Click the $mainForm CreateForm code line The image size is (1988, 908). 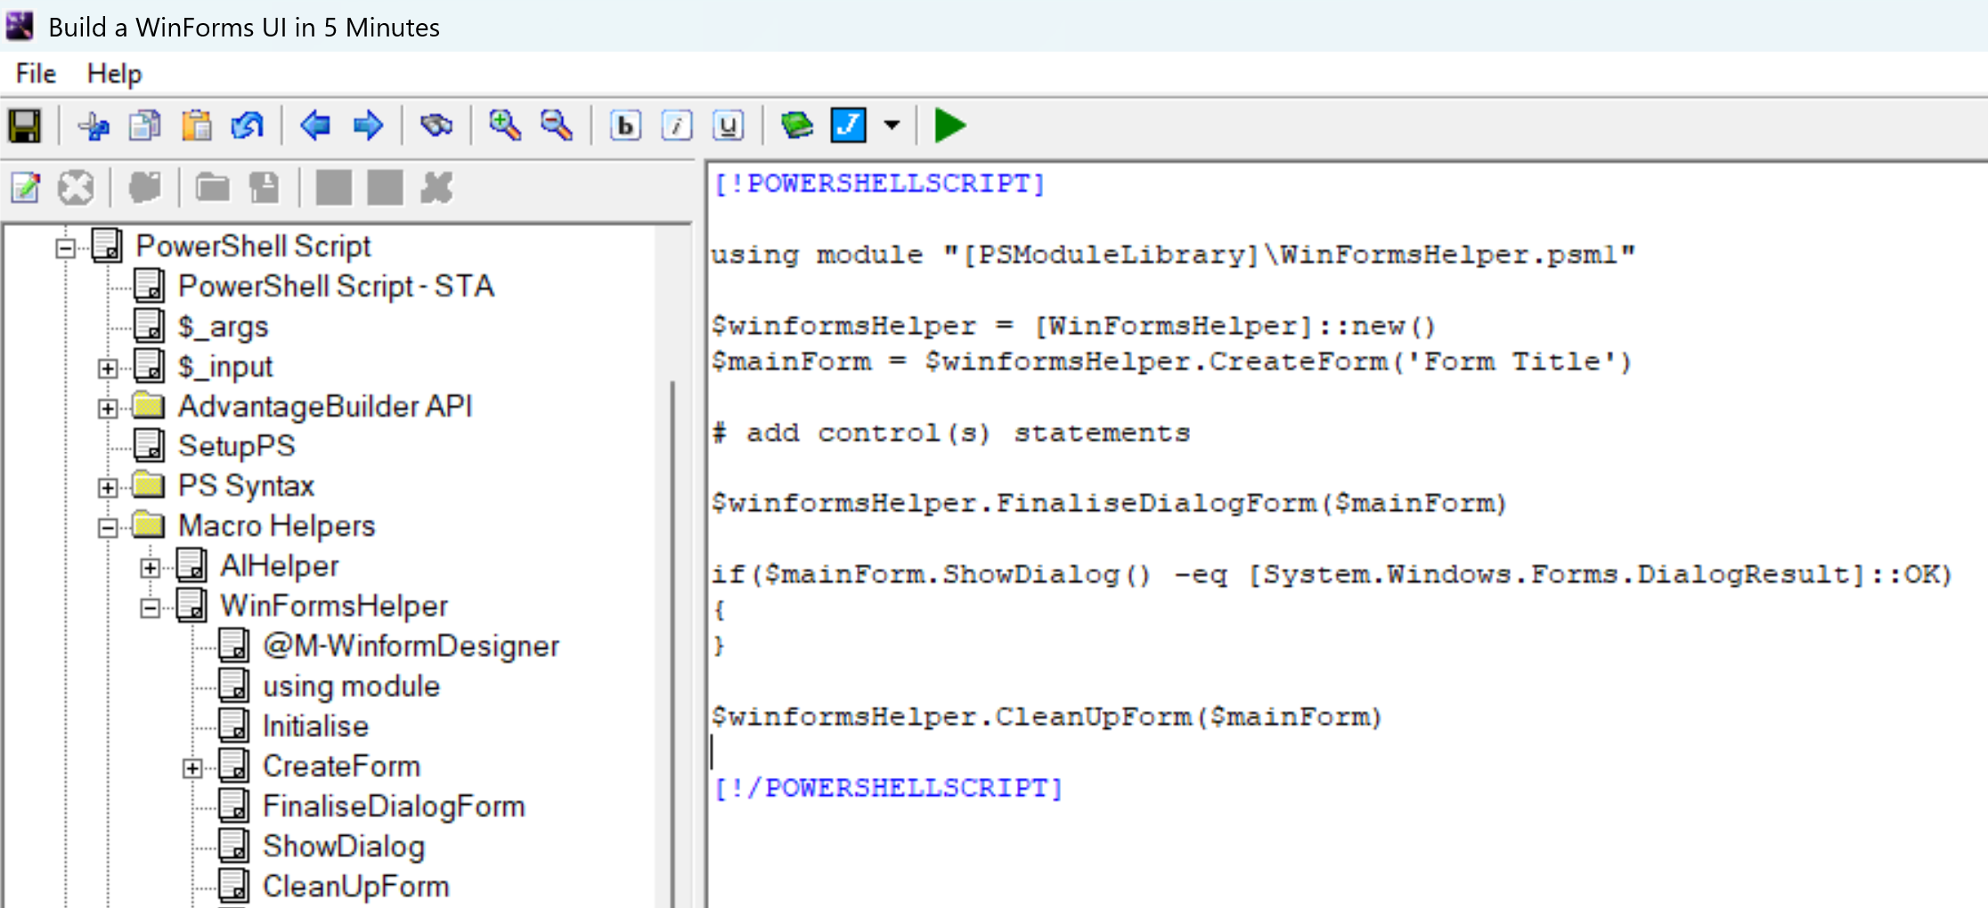[1171, 361]
